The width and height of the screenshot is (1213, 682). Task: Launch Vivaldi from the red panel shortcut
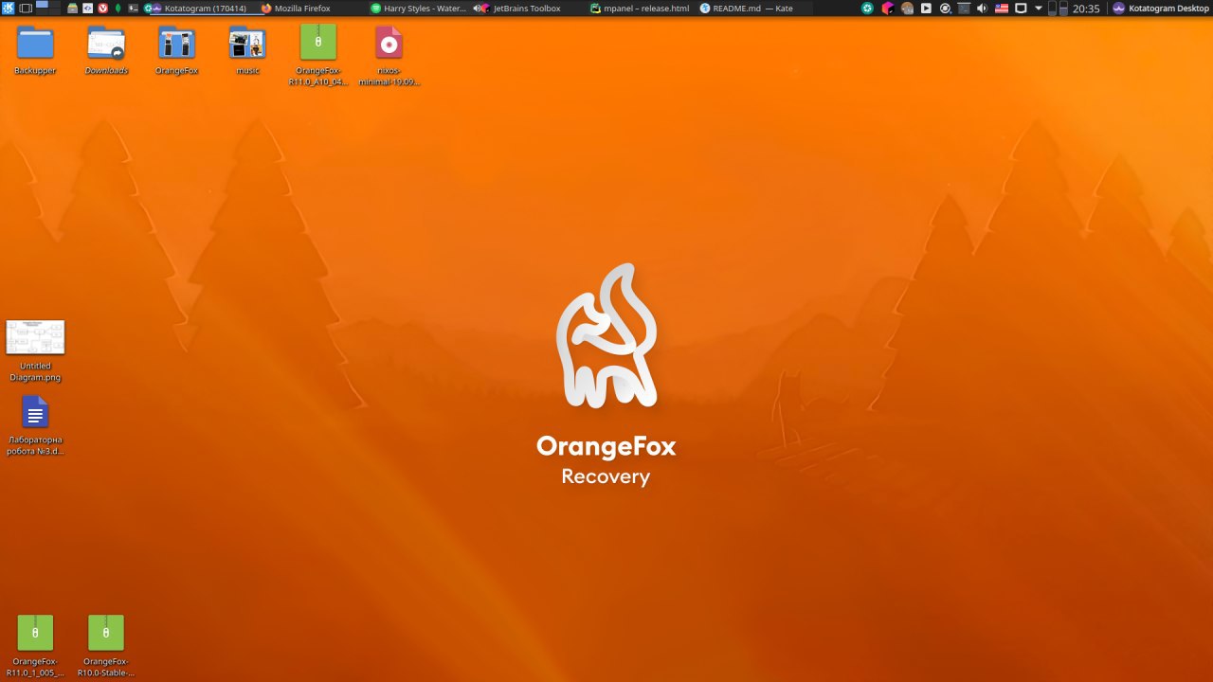pyautogui.click(x=102, y=9)
